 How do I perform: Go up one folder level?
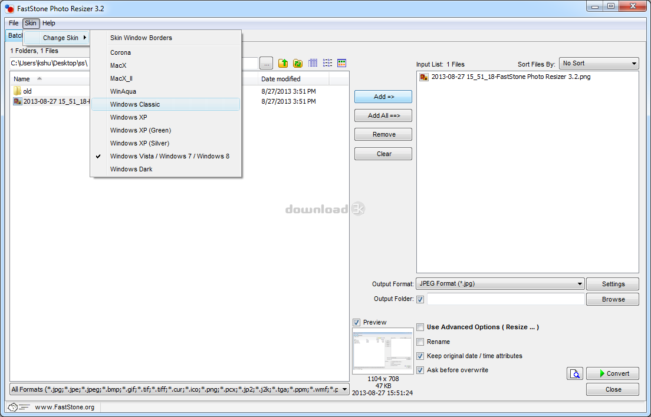click(x=282, y=63)
